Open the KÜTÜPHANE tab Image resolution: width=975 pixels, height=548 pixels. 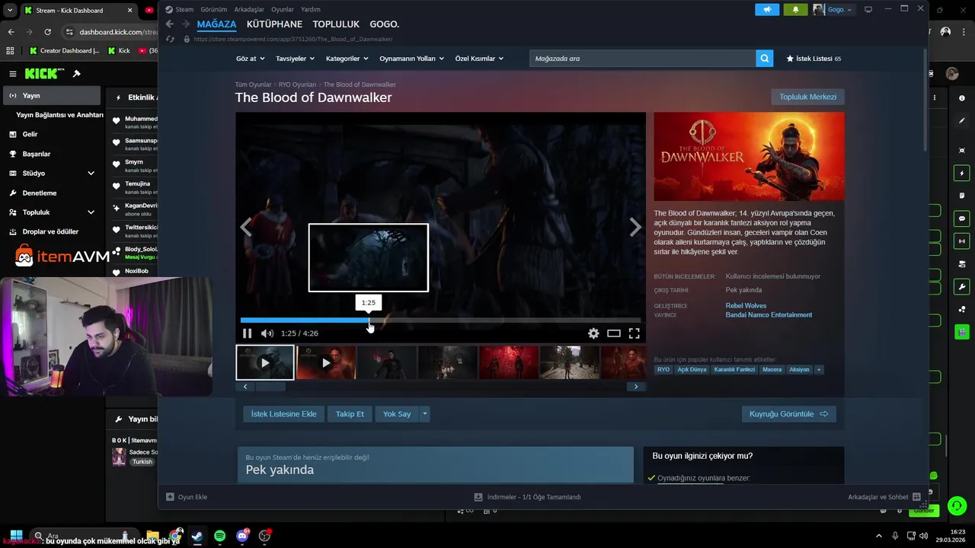coord(274,24)
